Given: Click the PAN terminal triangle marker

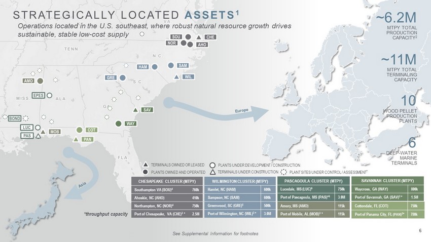Looking at the screenshot, I should tap(76, 139).
